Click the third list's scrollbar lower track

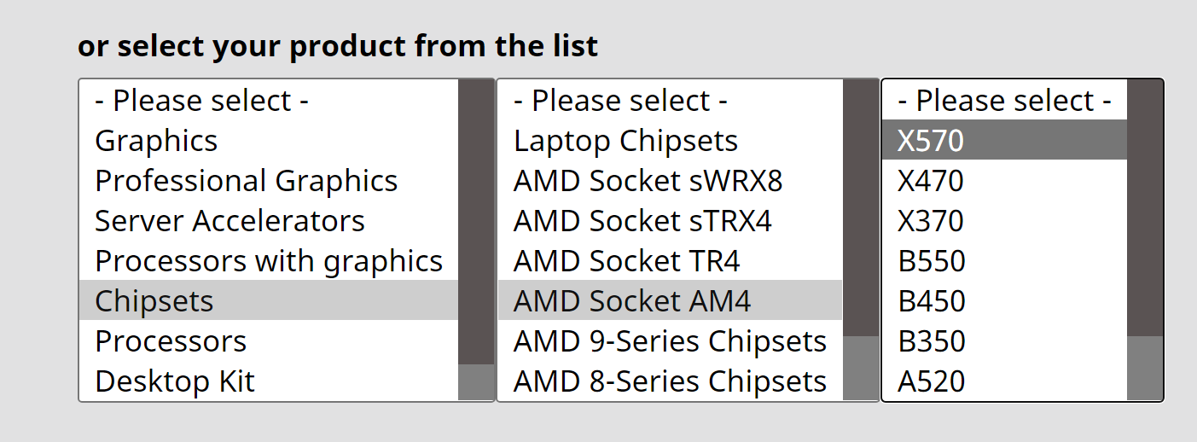(x=1145, y=368)
